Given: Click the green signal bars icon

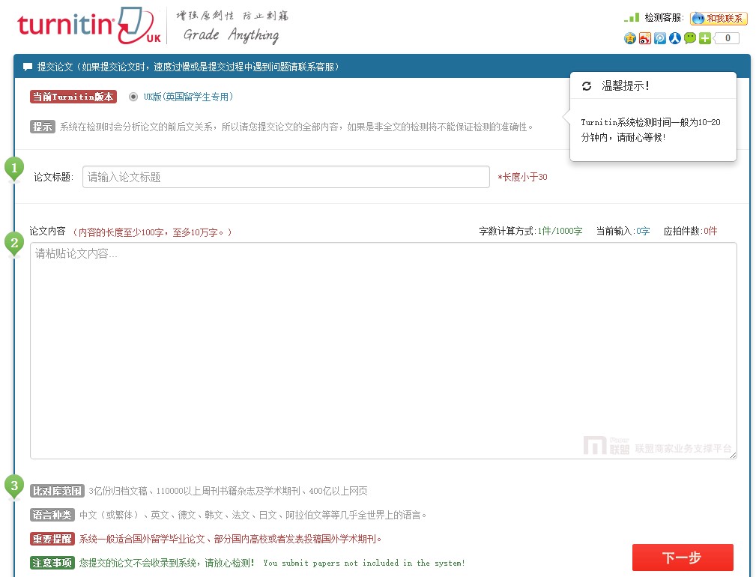Looking at the screenshot, I should click(x=632, y=18).
